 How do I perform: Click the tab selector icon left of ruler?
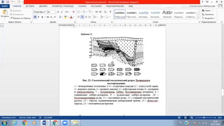pyautogui.click(x=2, y=25)
